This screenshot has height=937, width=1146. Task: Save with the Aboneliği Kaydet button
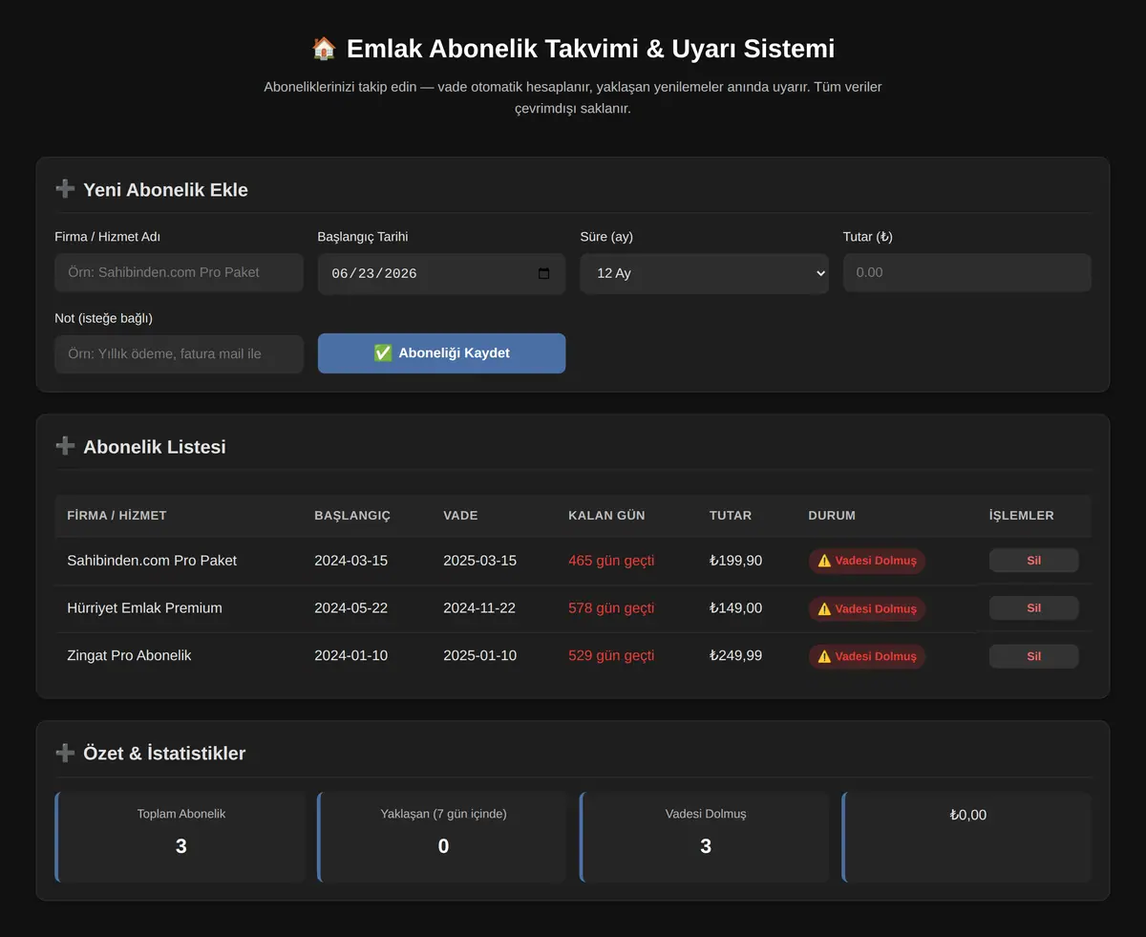(441, 353)
